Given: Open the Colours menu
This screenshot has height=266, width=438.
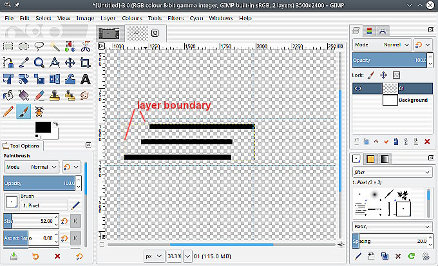Looking at the screenshot, I should [x=132, y=18].
